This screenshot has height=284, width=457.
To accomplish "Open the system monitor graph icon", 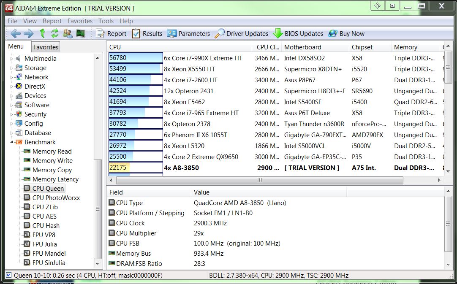I will tap(81, 33).
